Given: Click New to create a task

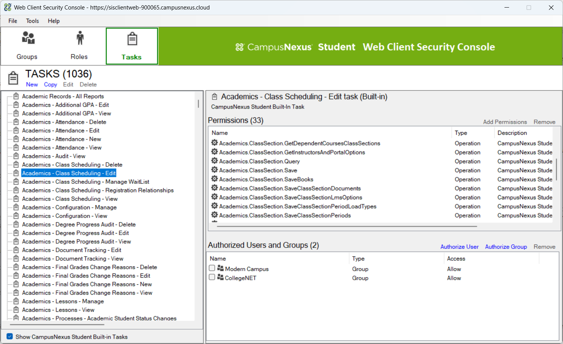Looking at the screenshot, I should coord(32,84).
